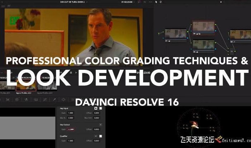Open the Motion Effects palette
Image resolution: width=251 pixels, height=148 pixels.
36,100
